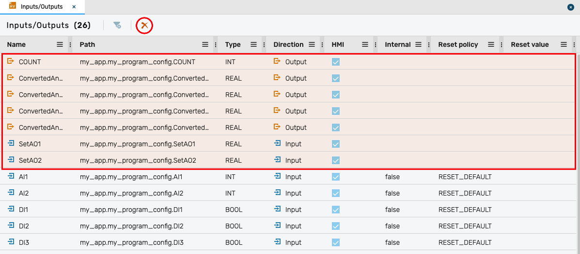Click the input icon beside SetAO1 name
This screenshot has height=254, width=580.
[x=11, y=143]
